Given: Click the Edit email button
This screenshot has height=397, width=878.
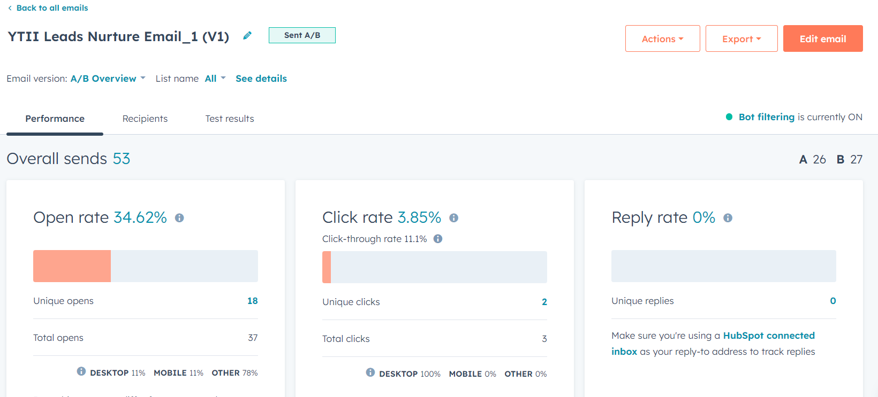Looking at the screenshot, I should [x=823, y=38].
